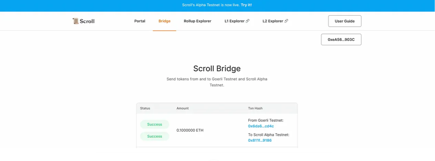Open the Scroll Alpha hash 0x811f...9186
This screenshot has height=161, width=435.
point(260,140)
